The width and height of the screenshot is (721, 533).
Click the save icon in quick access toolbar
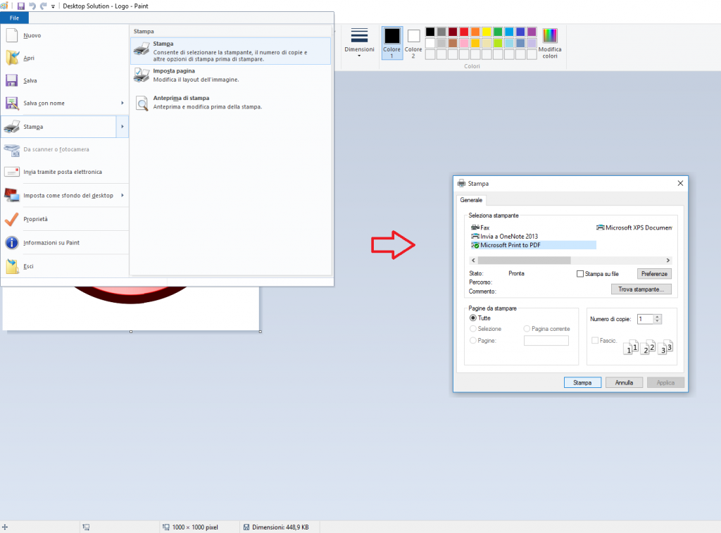20,6
